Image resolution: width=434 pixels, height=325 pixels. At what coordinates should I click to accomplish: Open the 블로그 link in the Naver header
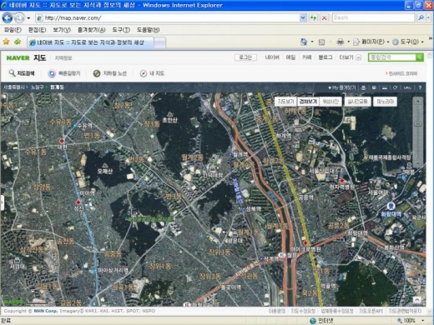325,57
